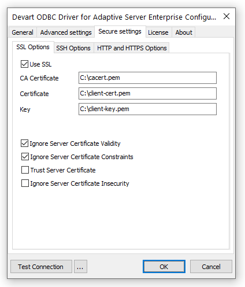Open HTTP and HTTPS Options subtab
This screenshot has height=287, width=245.
coord(132,48)
